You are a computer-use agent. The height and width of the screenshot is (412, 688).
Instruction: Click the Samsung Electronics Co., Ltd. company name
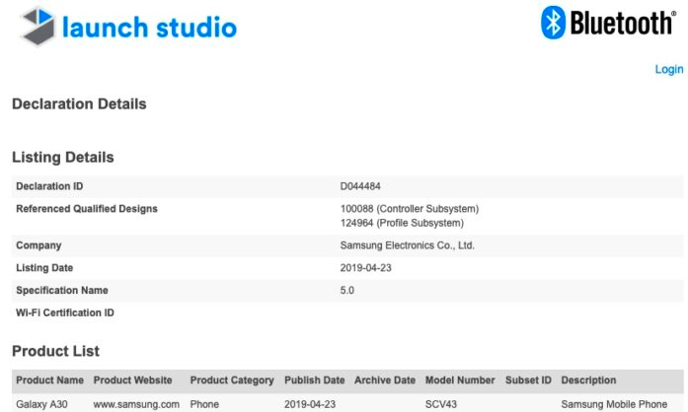tap(407, 245)
